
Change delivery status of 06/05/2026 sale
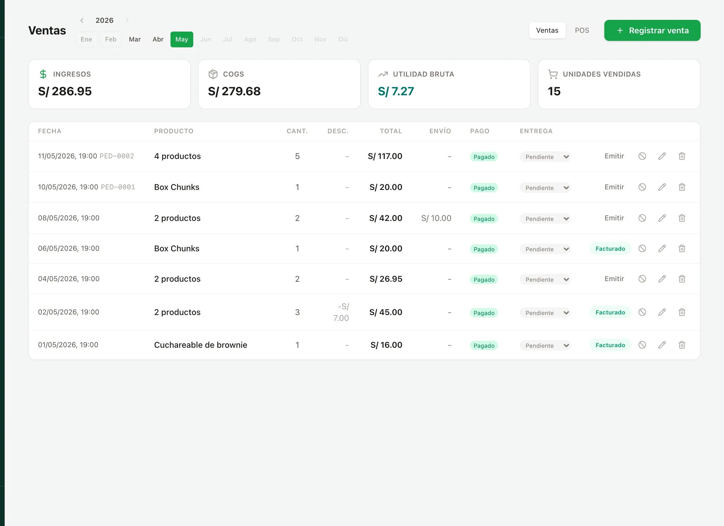545,249
